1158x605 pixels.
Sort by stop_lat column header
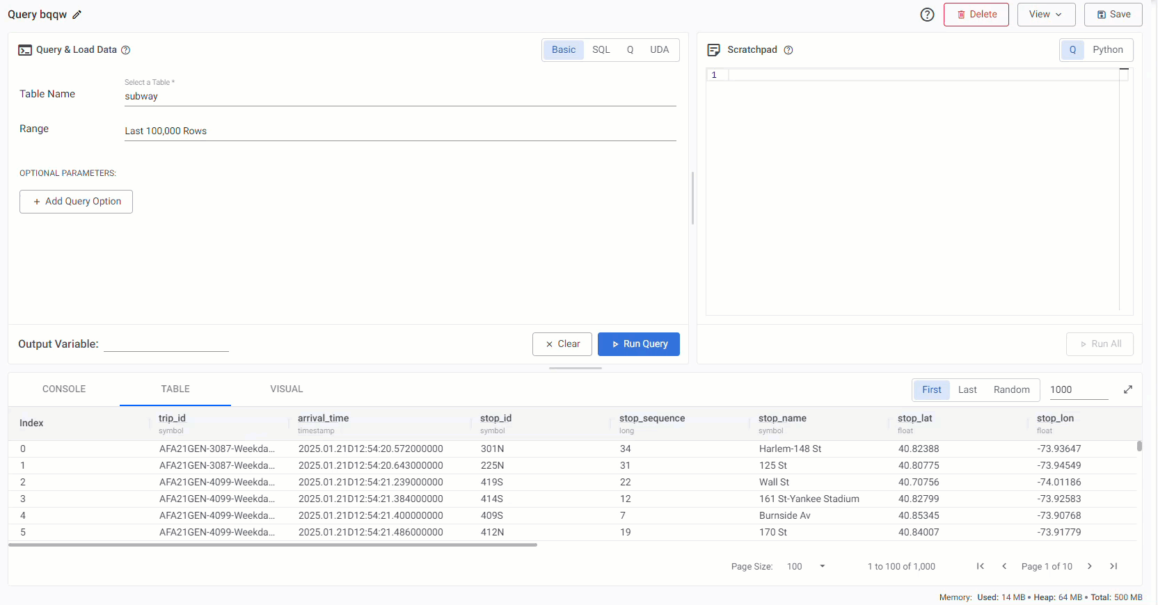[x=914, y=418]
